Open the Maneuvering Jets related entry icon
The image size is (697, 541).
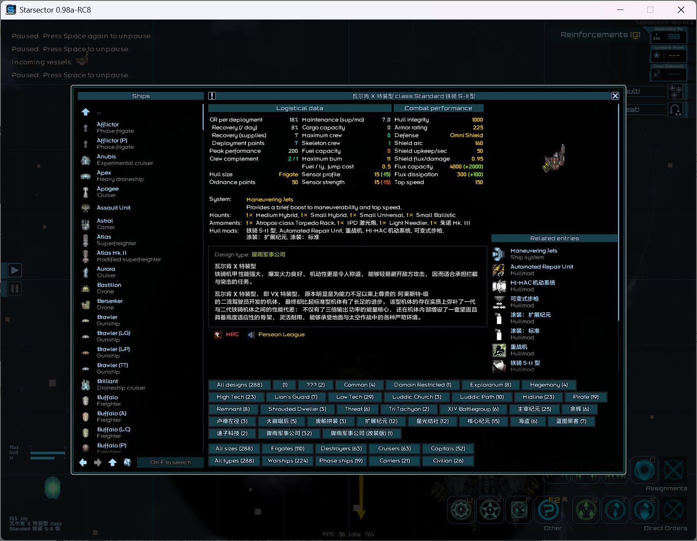[x=499, y=254]
